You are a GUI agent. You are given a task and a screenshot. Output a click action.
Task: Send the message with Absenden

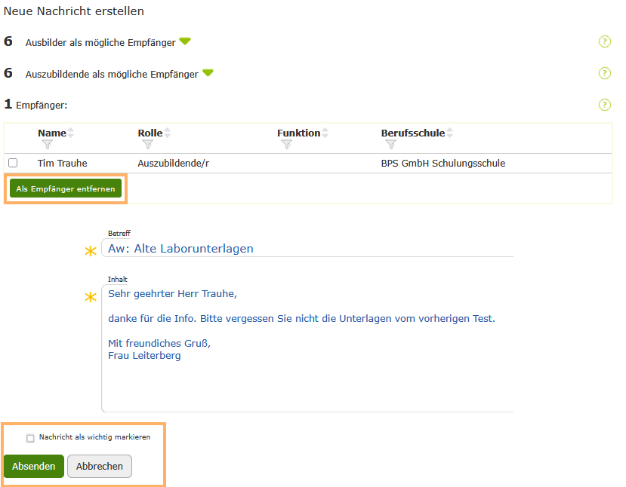coord(33,466)
